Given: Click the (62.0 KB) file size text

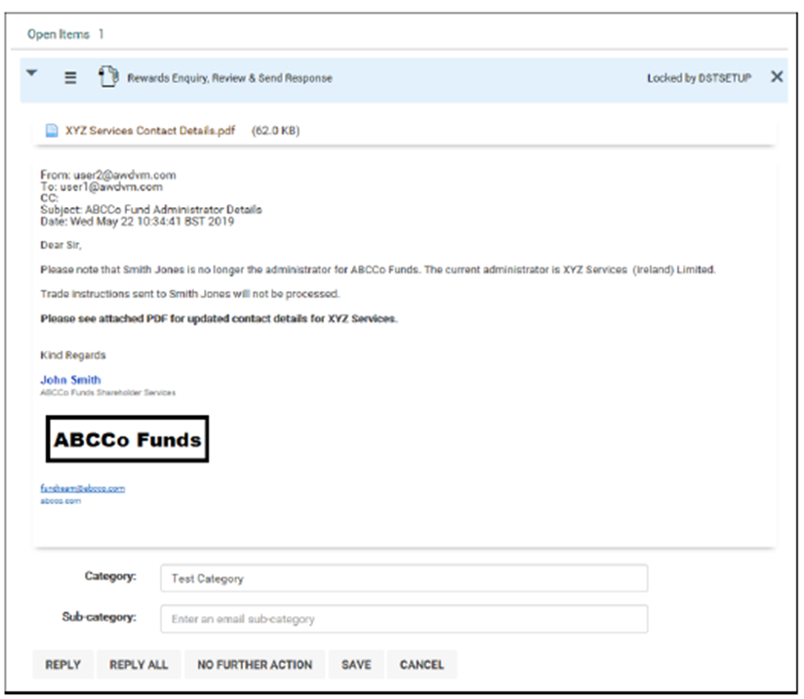Looking at the screenshot, I should coord(276,131).
